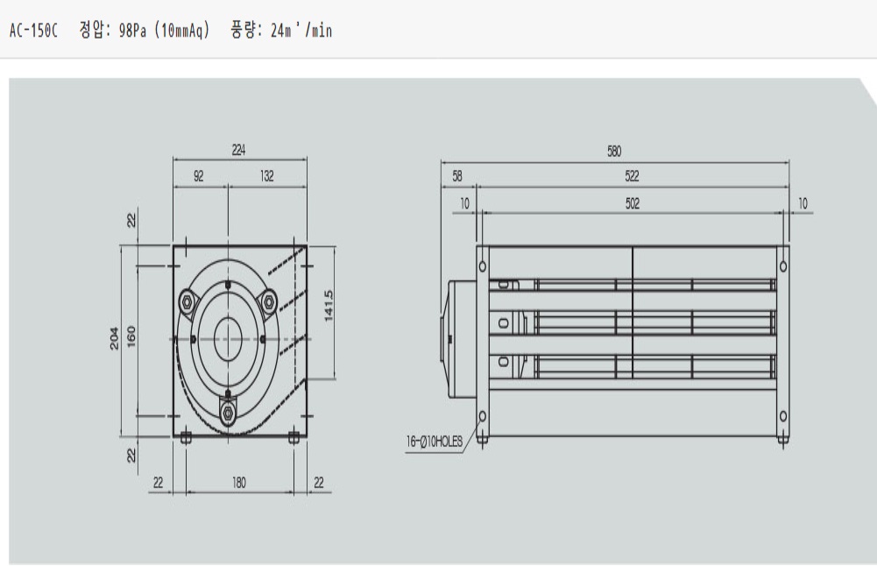Viewport: 877px width, 566px height.
Task: Select the 522 dimension label
Action: [632, 176]
